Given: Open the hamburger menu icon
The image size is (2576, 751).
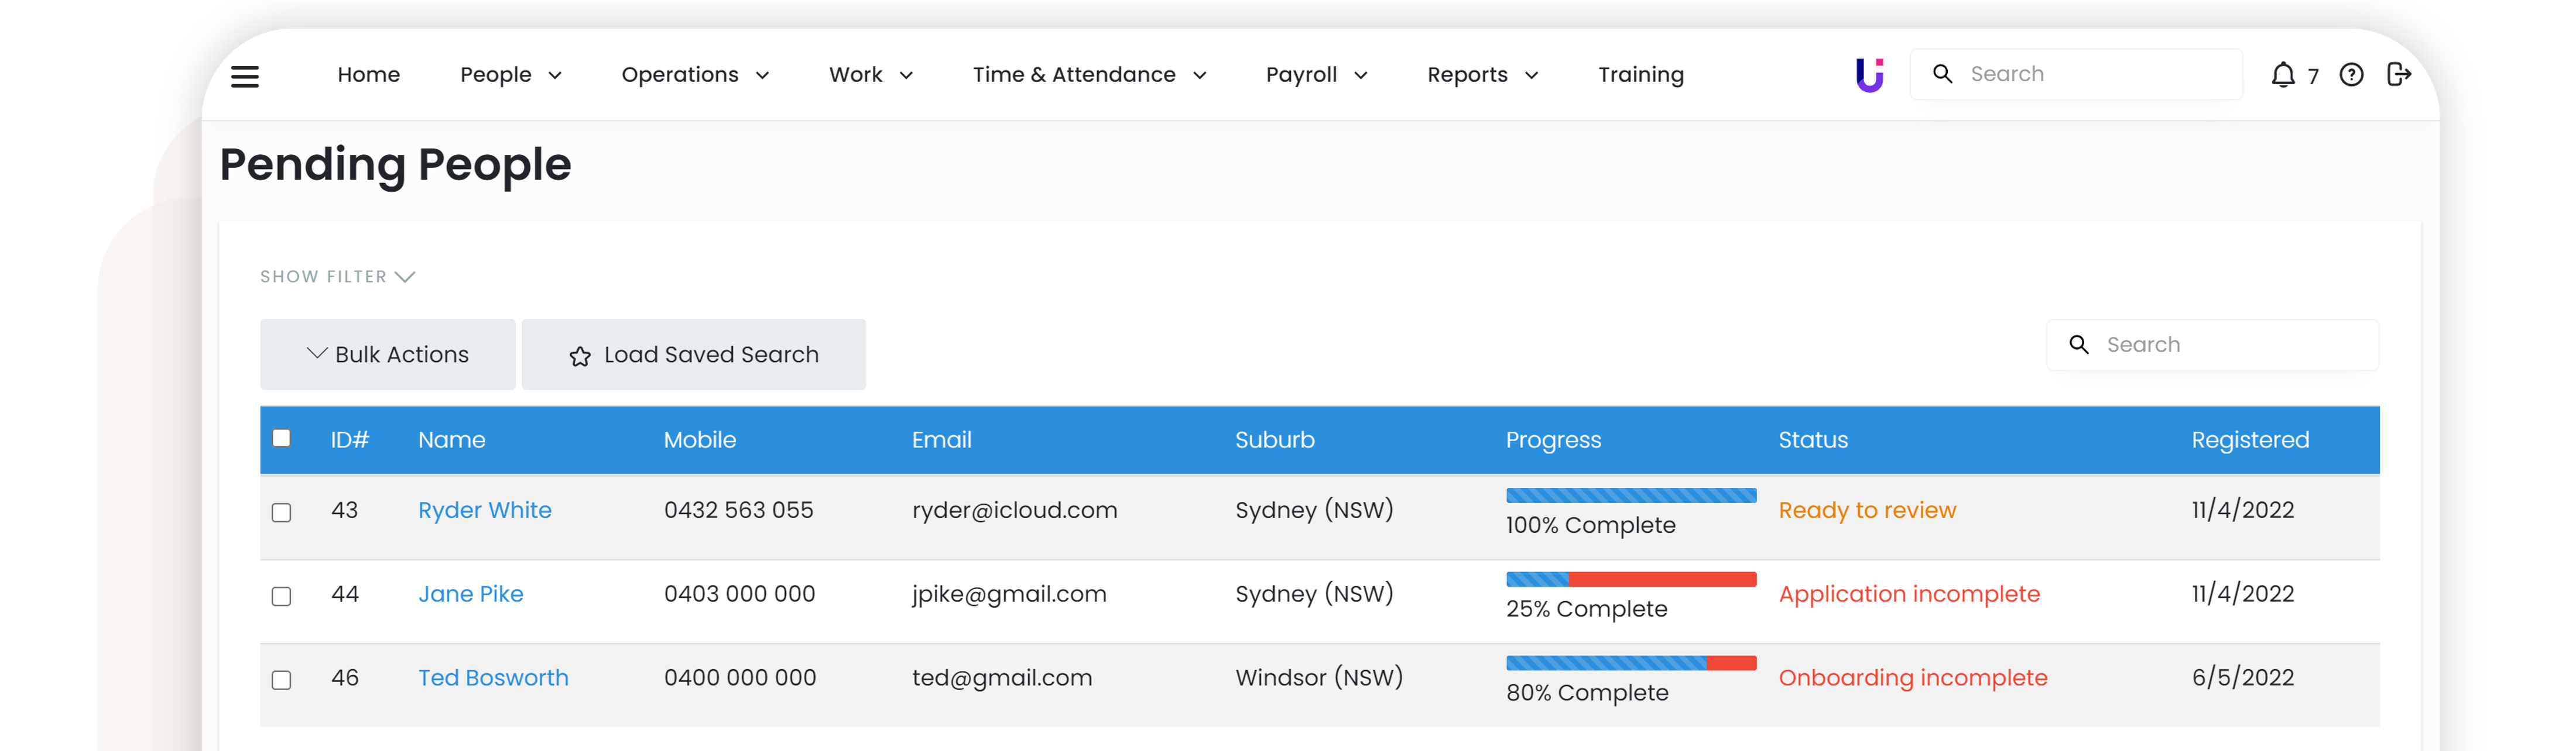Looking at the screenshot, I should pos(245,76).
